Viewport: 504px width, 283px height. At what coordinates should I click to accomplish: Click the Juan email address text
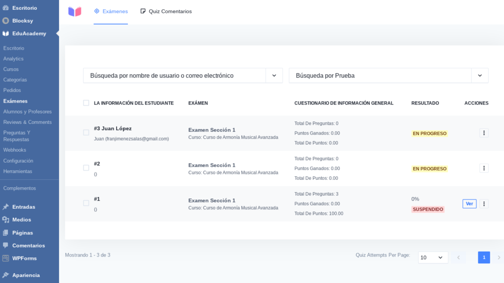coord(131,139)
